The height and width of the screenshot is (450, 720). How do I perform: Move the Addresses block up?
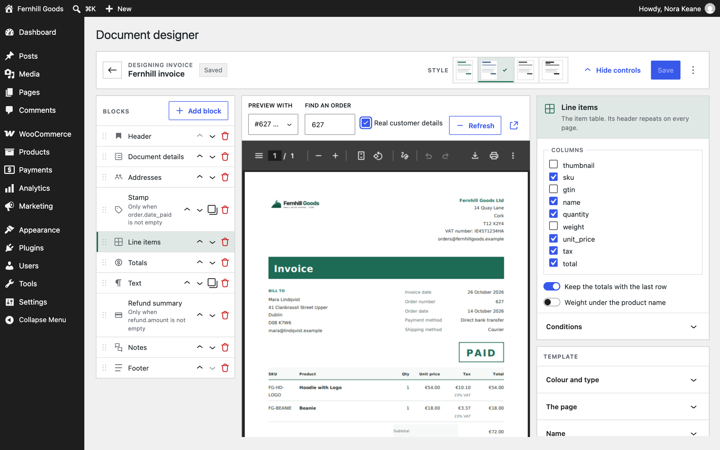(x=200, y=177)
